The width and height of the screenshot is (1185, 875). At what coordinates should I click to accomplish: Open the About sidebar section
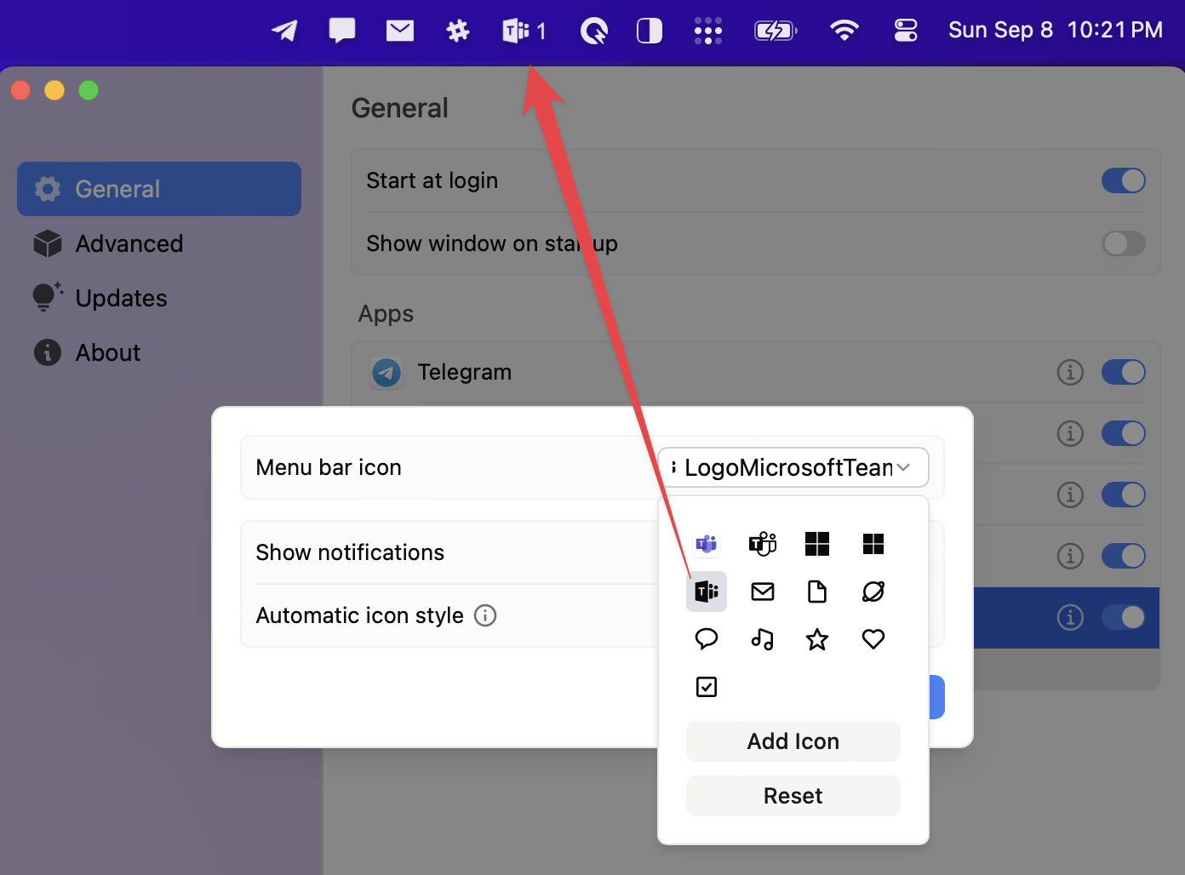point(159,352)
